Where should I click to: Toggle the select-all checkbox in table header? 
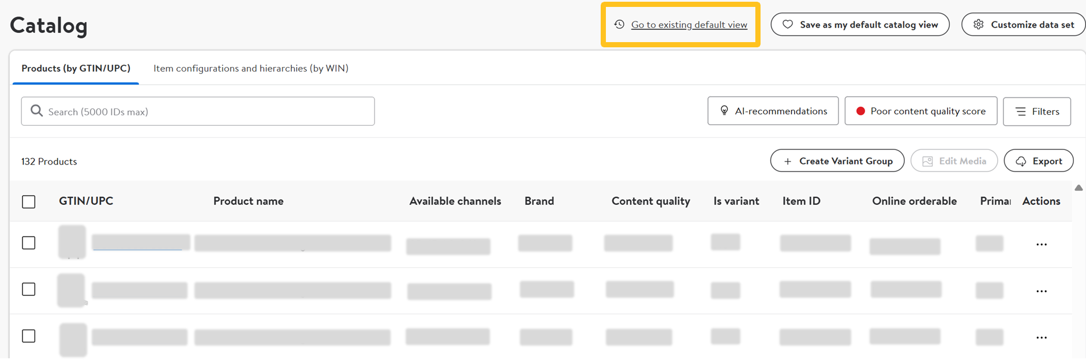tap(29, 201)
